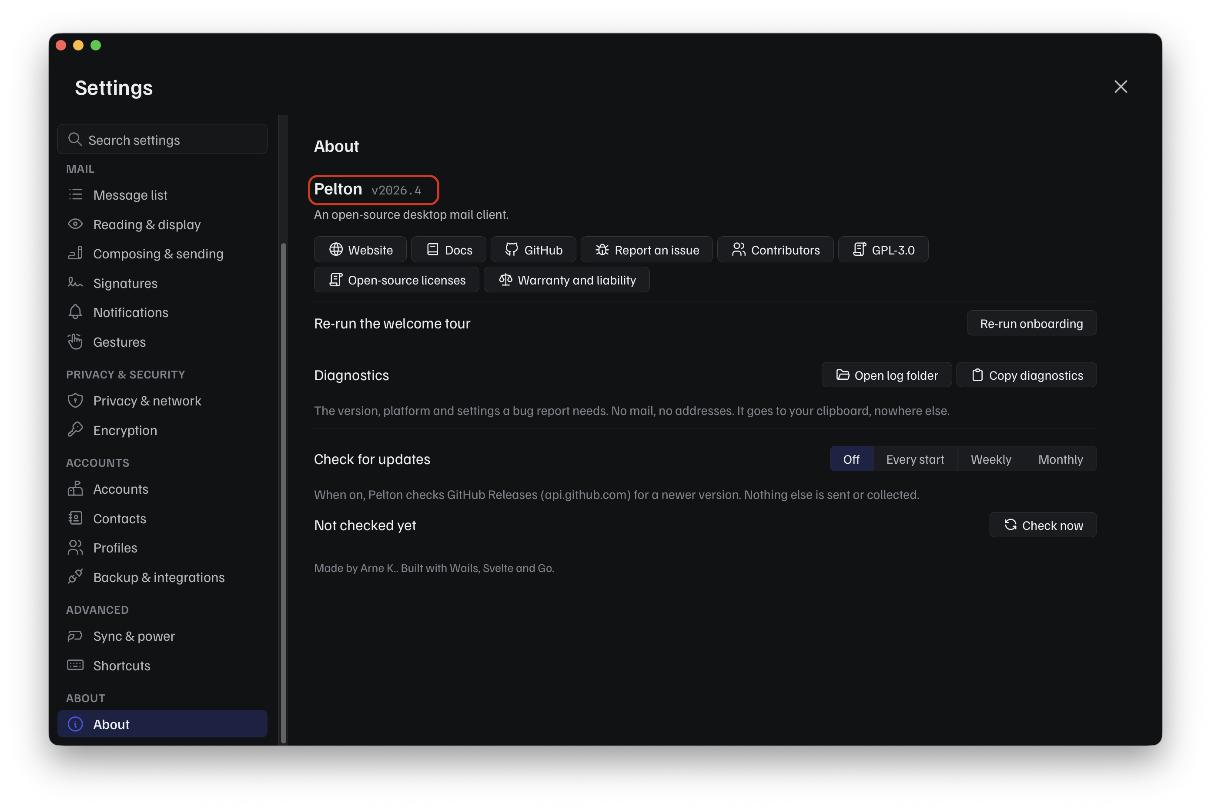Go to Profiles settings
The image size is (1211, 810).
click(162, 548)
